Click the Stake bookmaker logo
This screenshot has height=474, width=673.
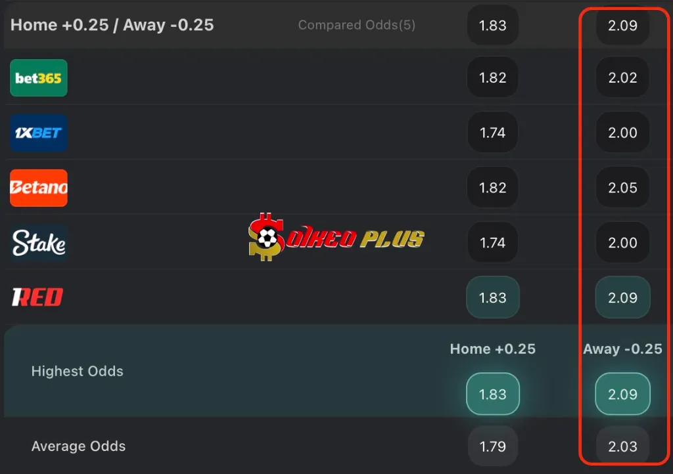tap(39, 244)
